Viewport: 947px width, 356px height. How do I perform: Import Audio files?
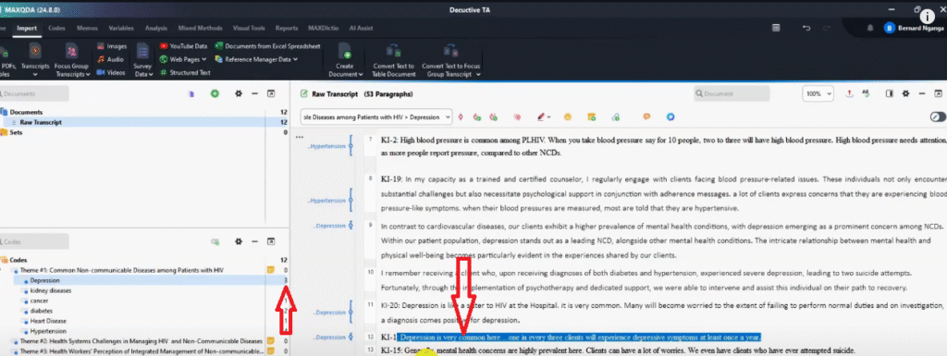(x=111, y=59)
